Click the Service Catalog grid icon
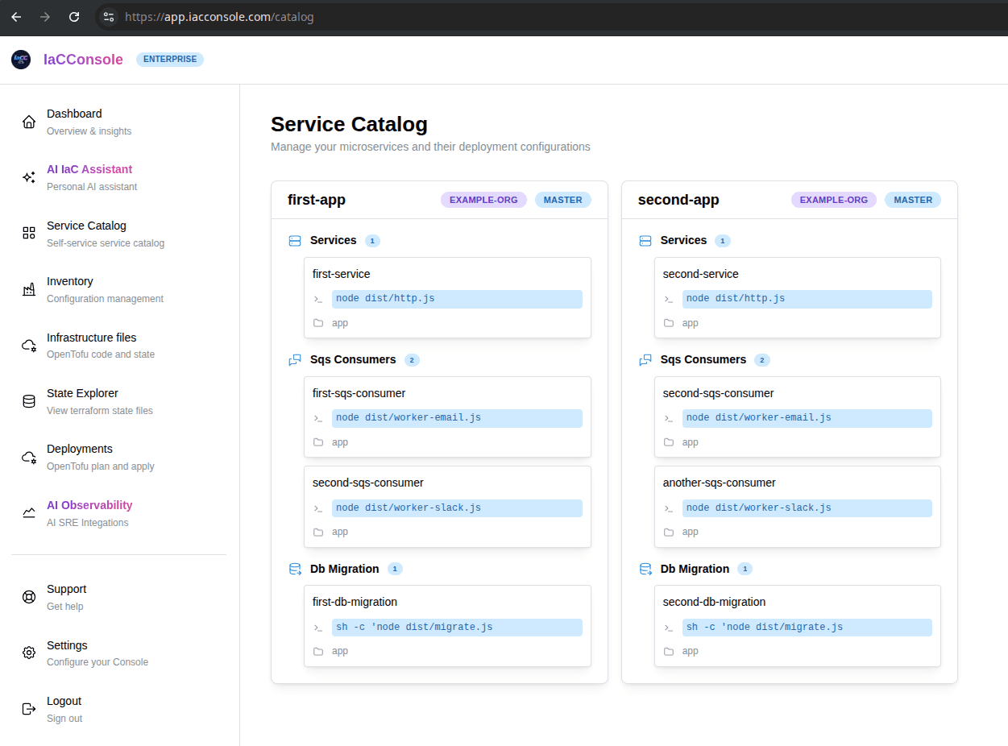The height and width of the screenshot is (746, 1008). (29, 234)
